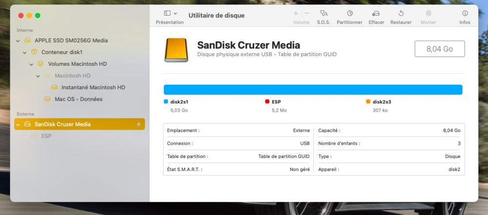Open the Partitionner pie chart tool
Screen dimensions: 488x215
350,13
